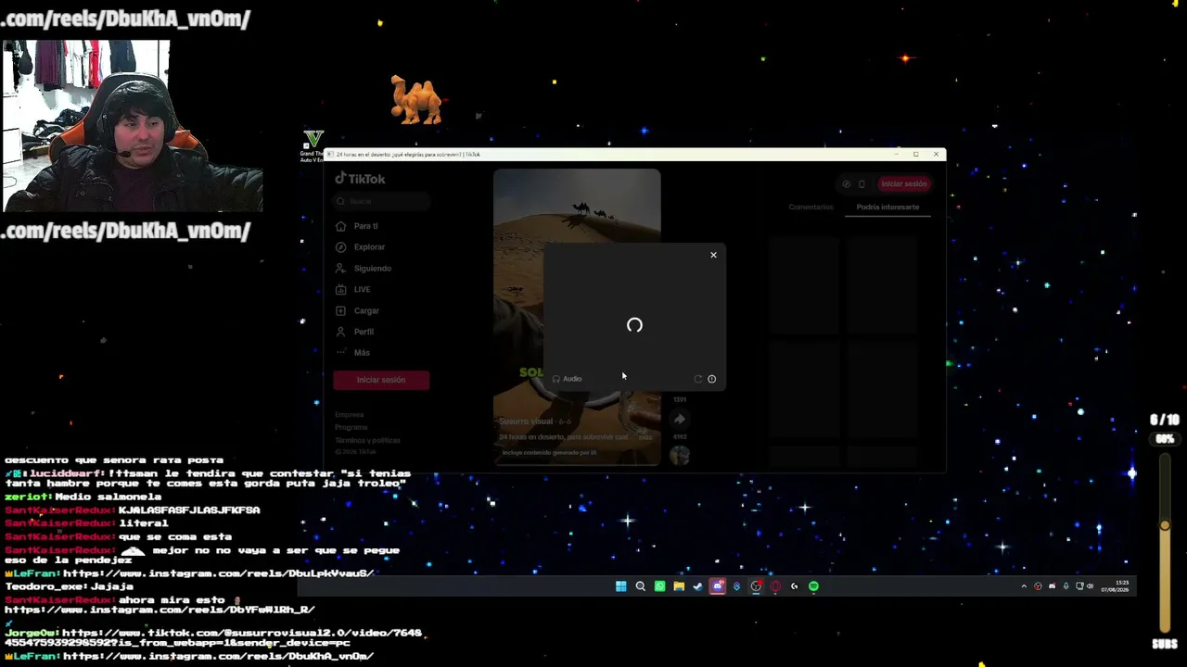Open the Windows Start menu
The width and height of the screenshot is (1187, 667).
coord(620,586)
